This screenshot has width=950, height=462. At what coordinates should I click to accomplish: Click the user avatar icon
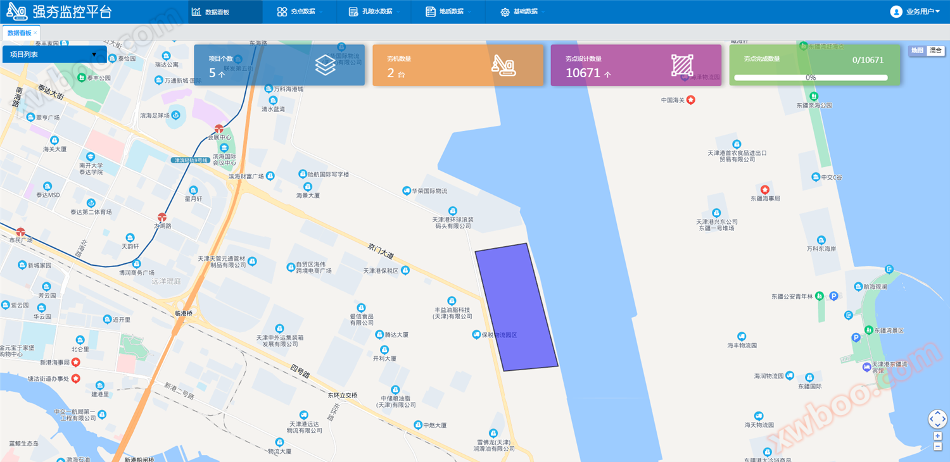(896, 11)
